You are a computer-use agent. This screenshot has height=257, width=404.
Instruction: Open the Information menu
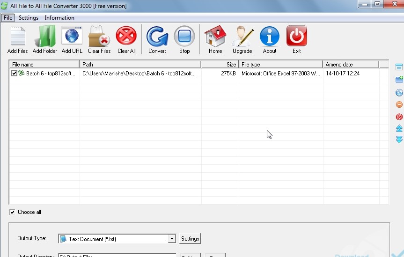pos(59,18)
